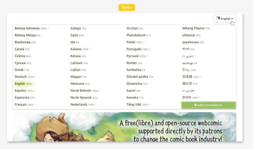253x149 pixels.
Task: Click the star beside 한국어
Action: click(200, 98)
